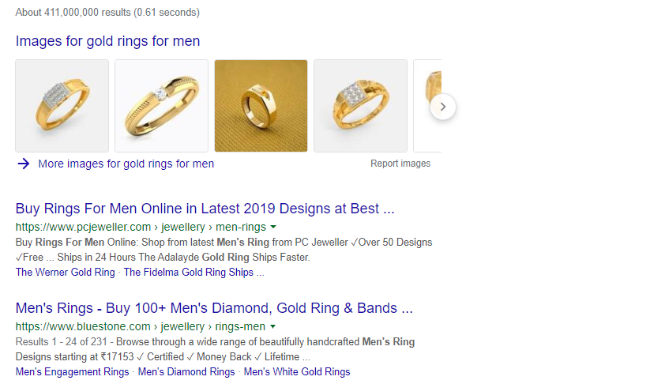
Task: Click the next images carousel arrow
Action: [x=443, y=107]
